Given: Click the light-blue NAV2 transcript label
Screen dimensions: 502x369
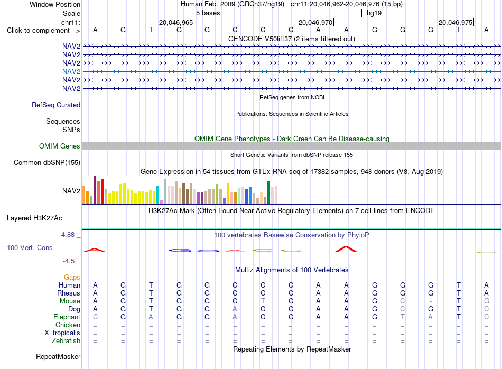Looking at the screenshot, I should (x=71, y=71).
